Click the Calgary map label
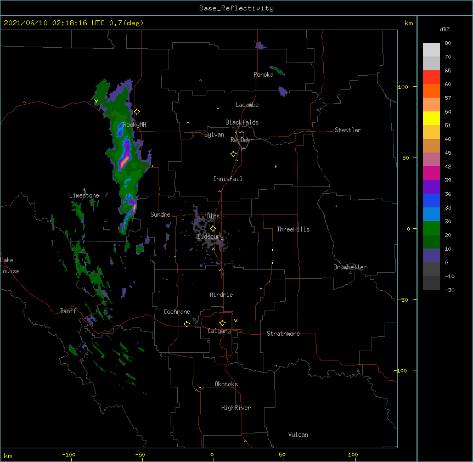The height and width of the screenshot is (462, 473). (219, 331)
